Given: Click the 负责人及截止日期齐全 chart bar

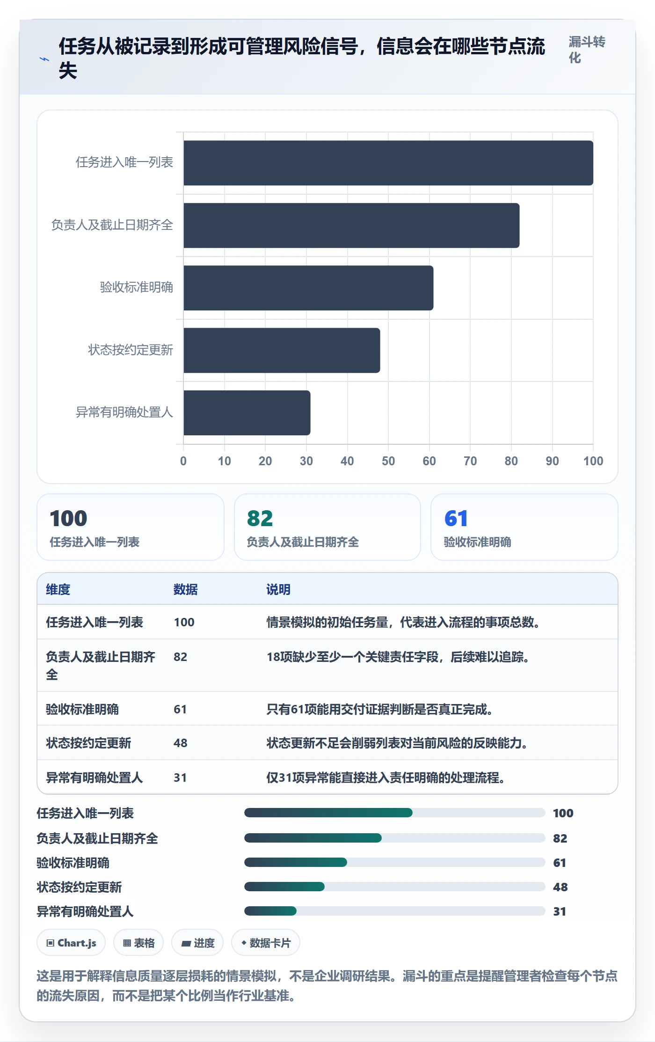Looking at the screenshot, I should pos(351,225).
